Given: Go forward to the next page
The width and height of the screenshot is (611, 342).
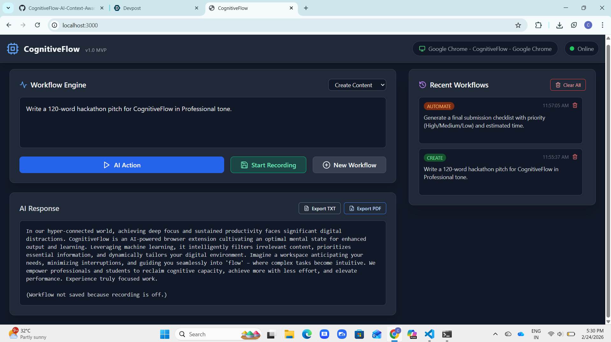Looking at the screenshot, I should 23,25.
